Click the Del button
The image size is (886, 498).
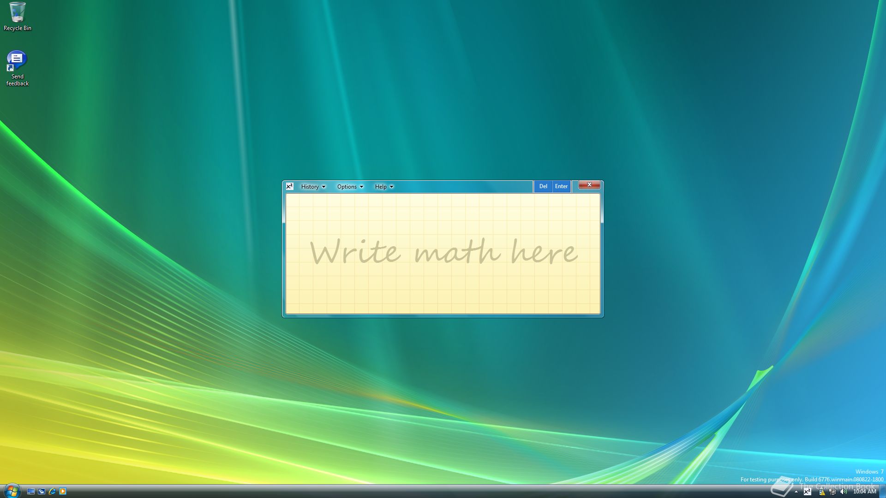click(x=543, y=186)
